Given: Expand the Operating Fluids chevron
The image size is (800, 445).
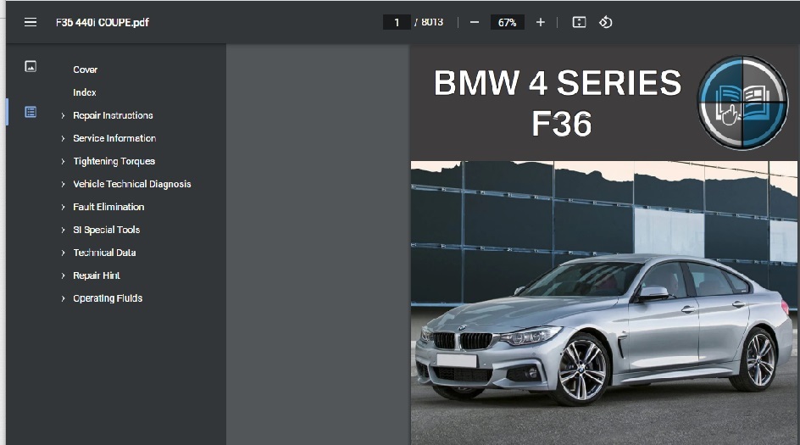Looking at the screenshot, I should [63, 298].
